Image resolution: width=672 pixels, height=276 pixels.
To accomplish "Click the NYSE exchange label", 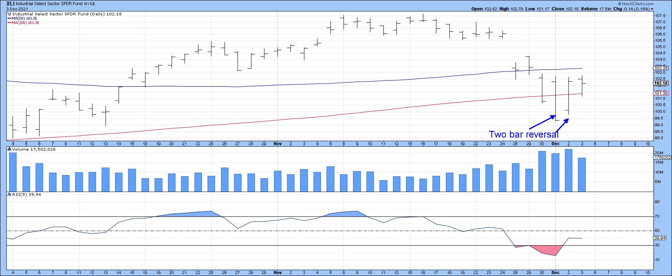I will pos(90,4).
